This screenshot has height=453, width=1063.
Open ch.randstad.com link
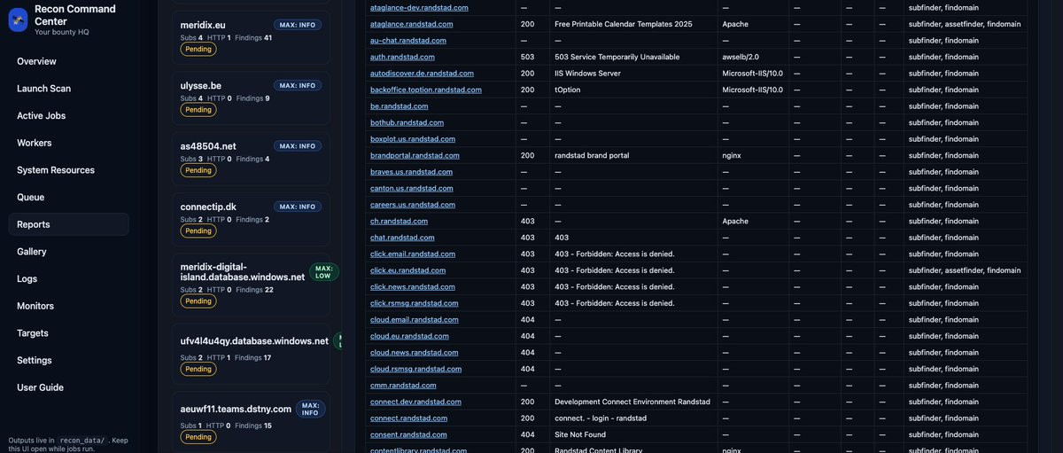click(x=399, y=221)
